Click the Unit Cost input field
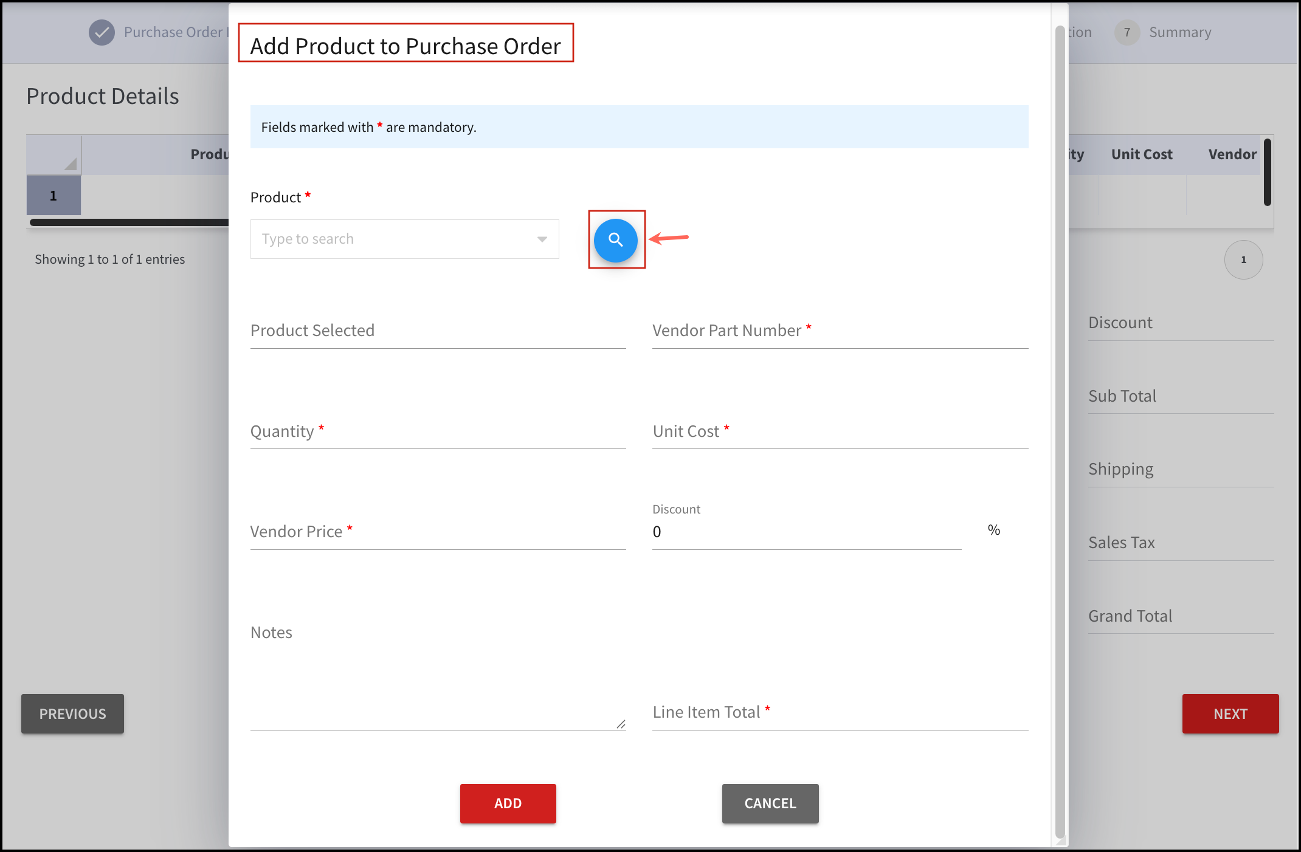Viewport: 1301px width, 852px height. (x=840, y=432)
